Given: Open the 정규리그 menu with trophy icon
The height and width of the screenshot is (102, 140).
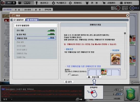Looking at the screenshot, I should (x=42, y=3).
